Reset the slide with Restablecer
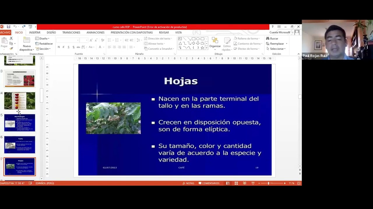The width and height of the screenshot is (373, 209). 44,44
